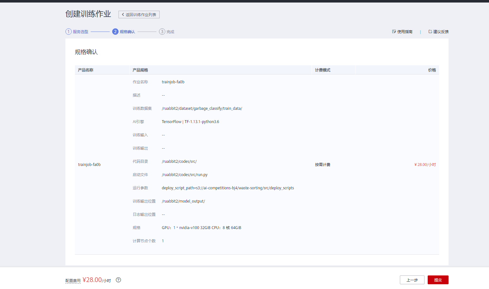Click the 日志输出位置 label
The height and width of the screenshot is (289, 489).
coord(144,215)
